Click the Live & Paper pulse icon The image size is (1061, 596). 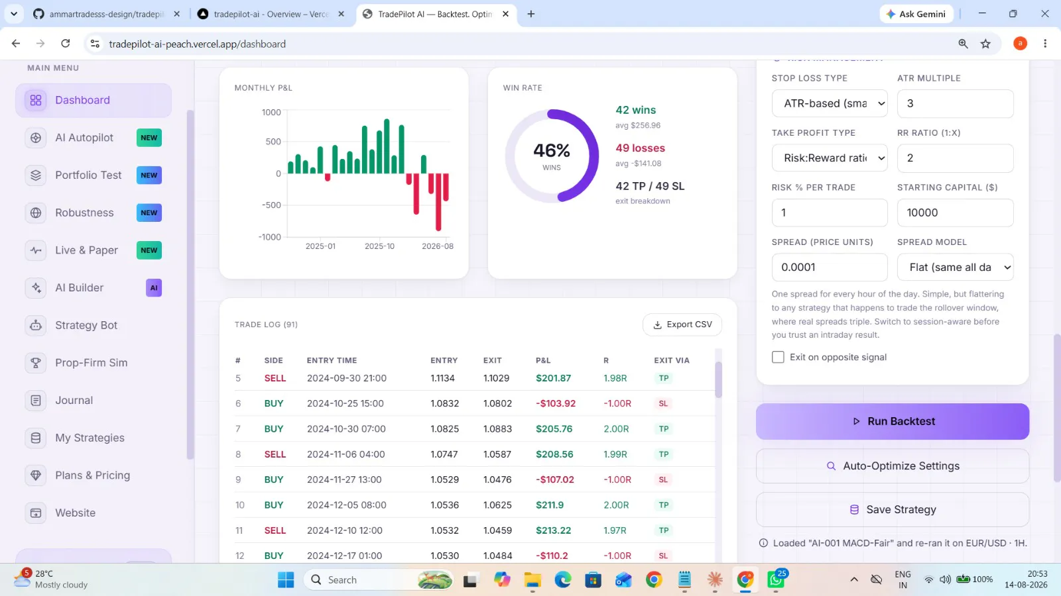[x=36, y=250]
